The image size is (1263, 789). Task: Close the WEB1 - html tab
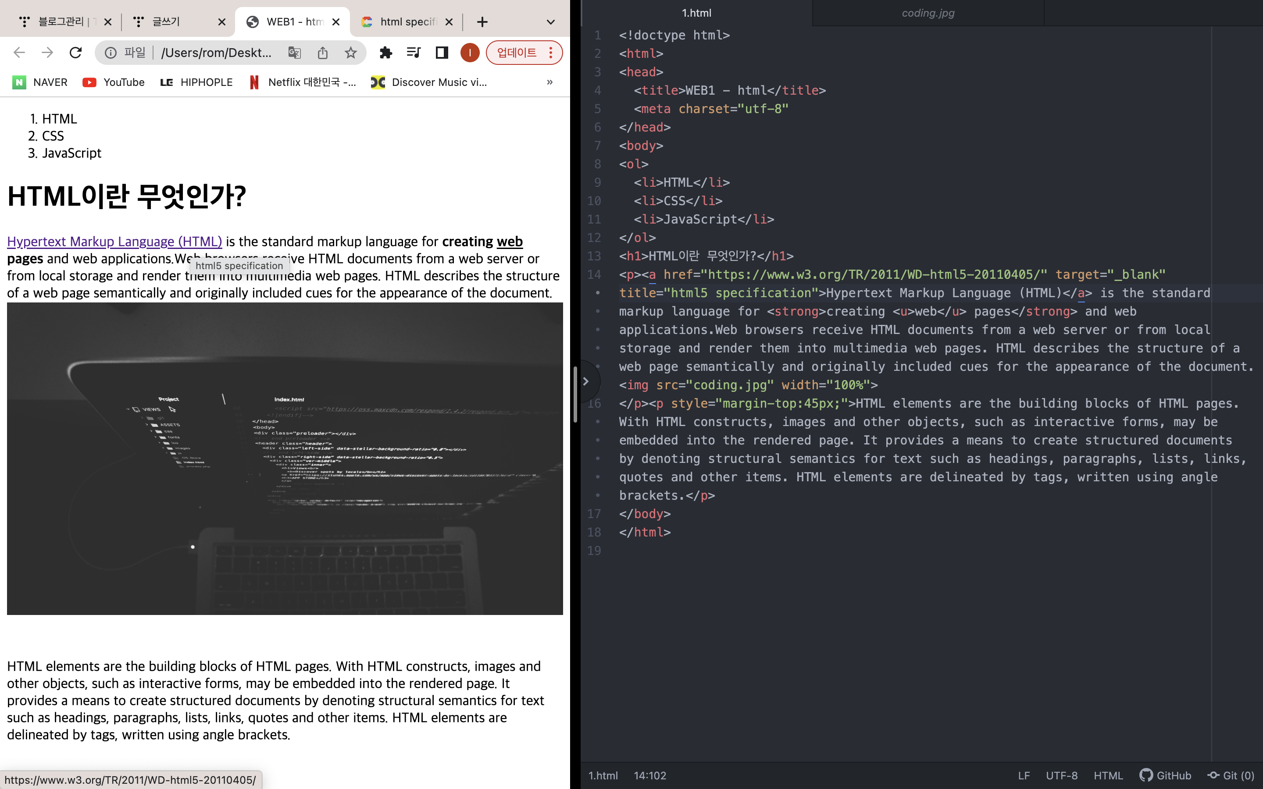point(336,22)
